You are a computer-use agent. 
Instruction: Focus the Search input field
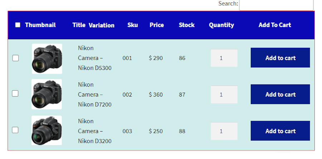276,4
